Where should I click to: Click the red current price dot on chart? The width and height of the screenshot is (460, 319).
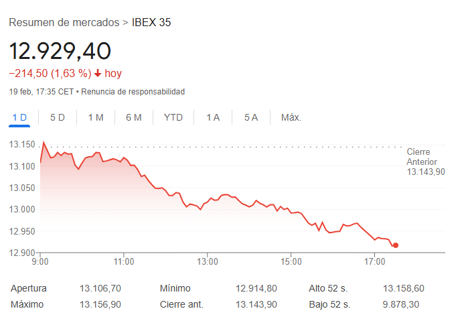click(x=396, y=245)
